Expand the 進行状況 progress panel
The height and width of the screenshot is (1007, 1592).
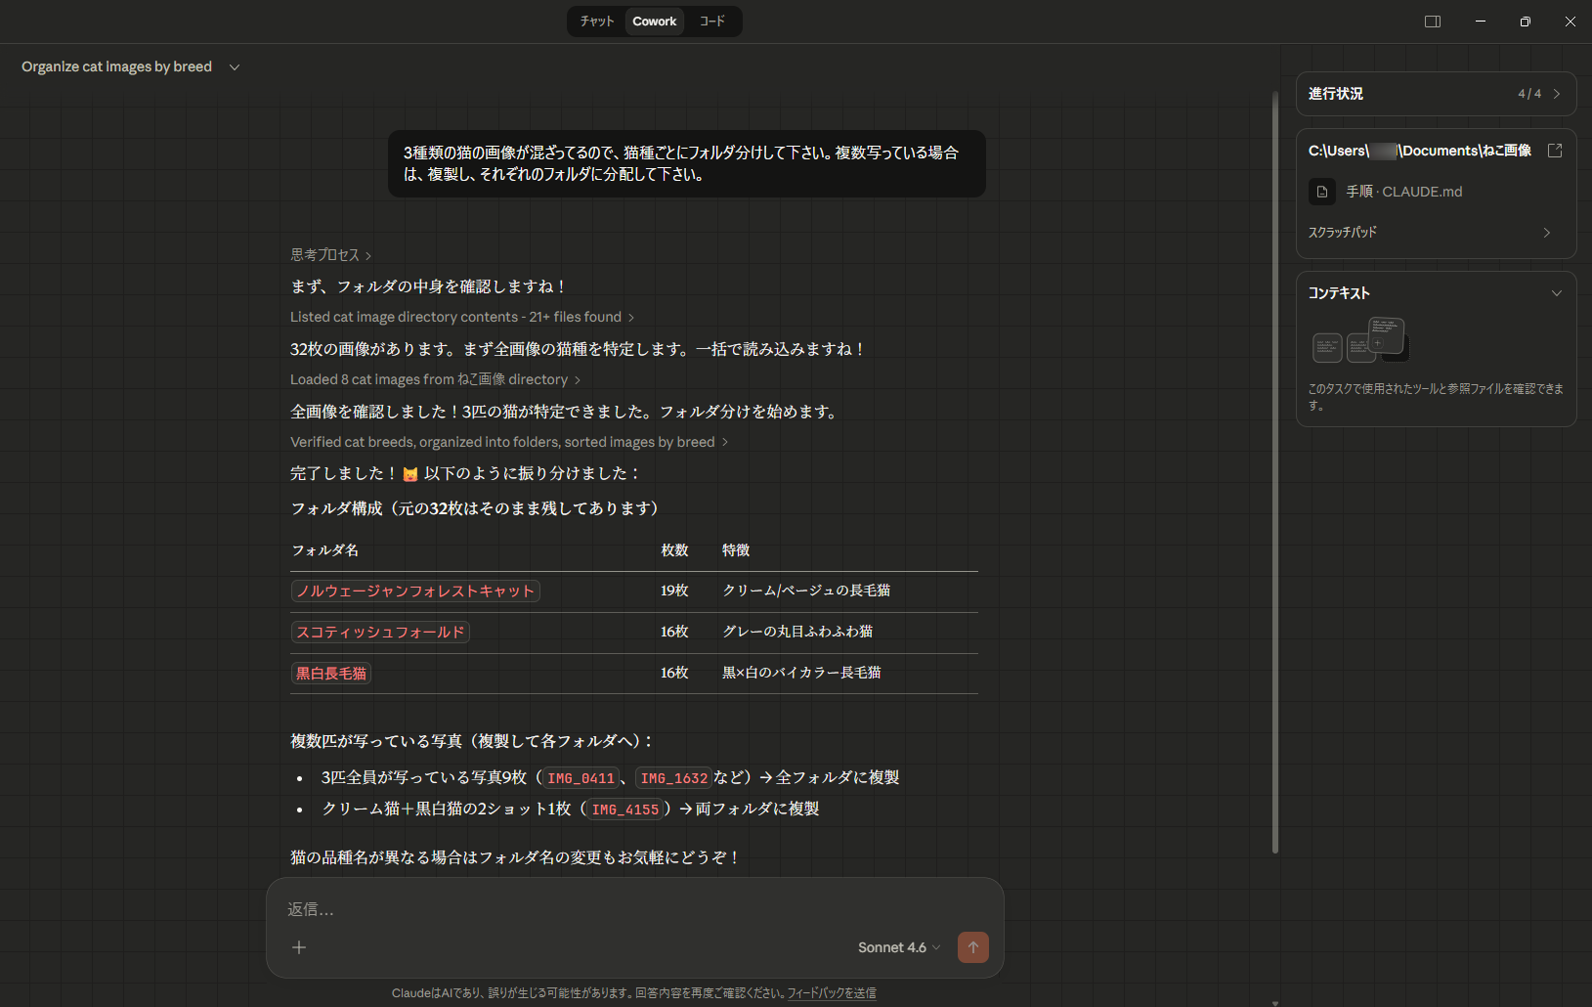[x=1556, y=94]
